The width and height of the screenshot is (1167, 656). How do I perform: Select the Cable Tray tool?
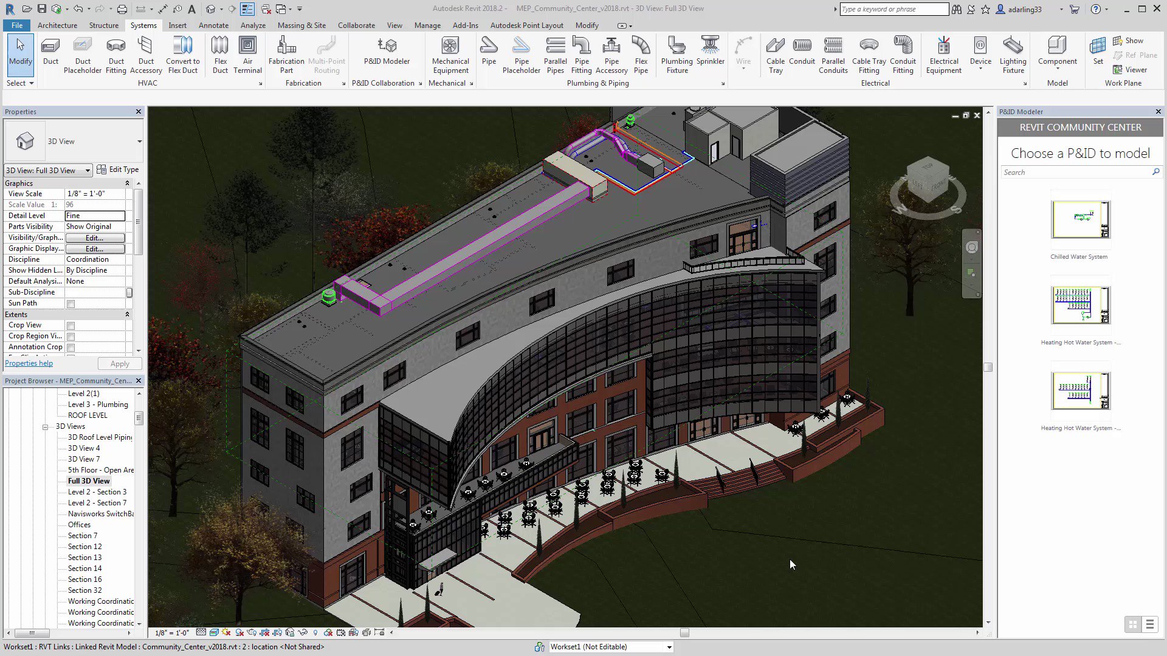tap(776, 55)
